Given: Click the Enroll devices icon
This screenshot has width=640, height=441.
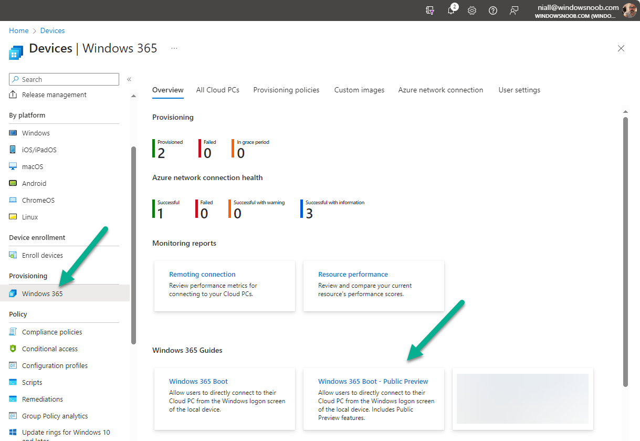Looking at the screenshot, I should point(13,255).
